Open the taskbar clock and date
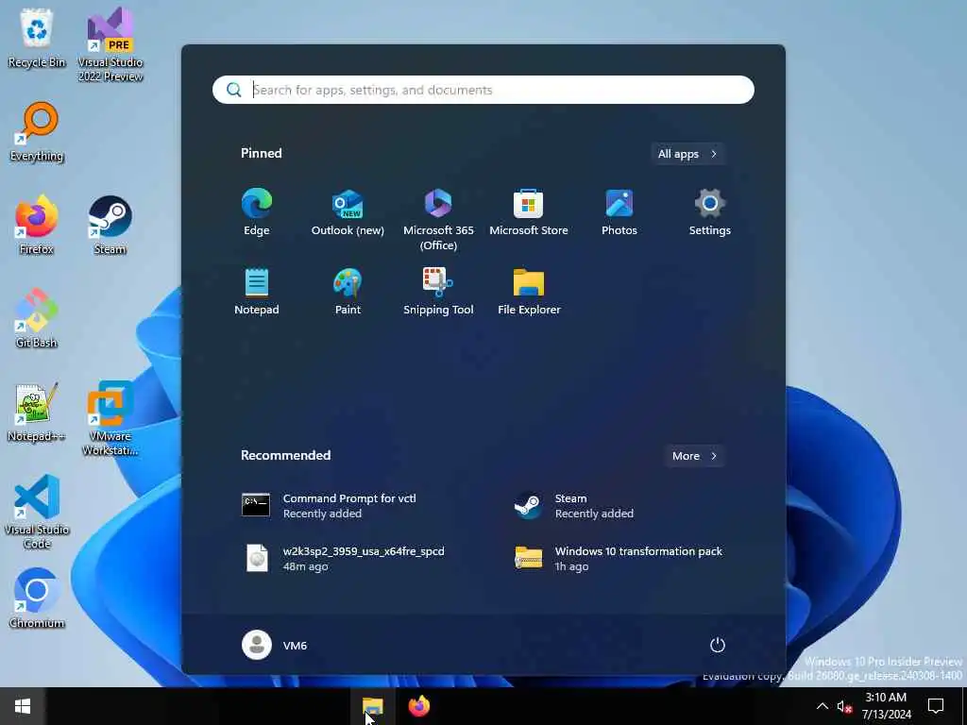 click(x=886, y=706)
